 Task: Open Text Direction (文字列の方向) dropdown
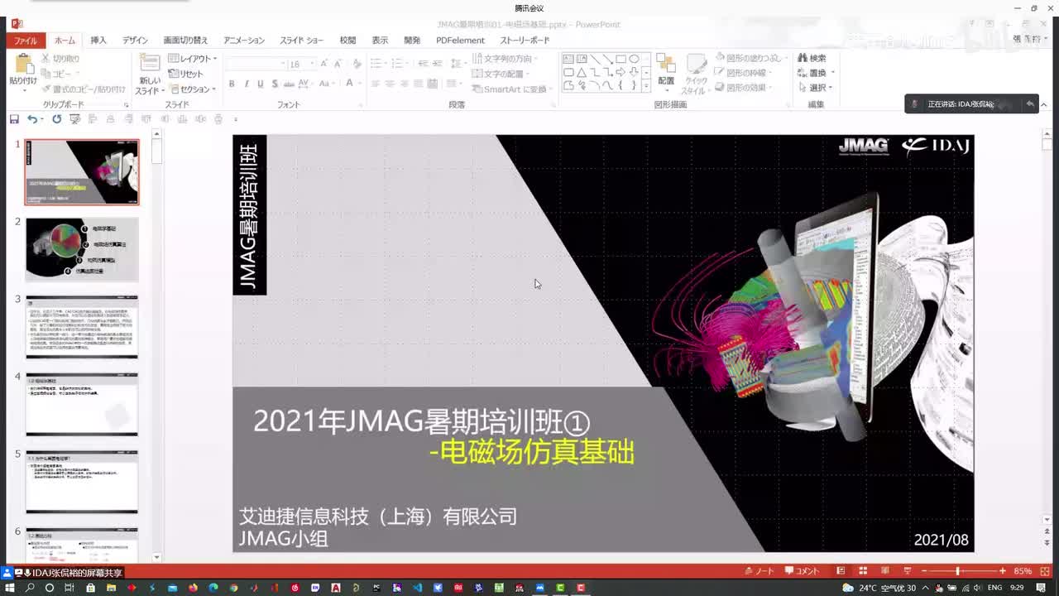click(505, 59)
